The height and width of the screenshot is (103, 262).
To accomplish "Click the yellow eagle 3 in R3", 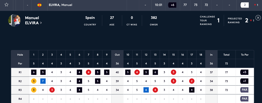I will click(x=34, y=90).
